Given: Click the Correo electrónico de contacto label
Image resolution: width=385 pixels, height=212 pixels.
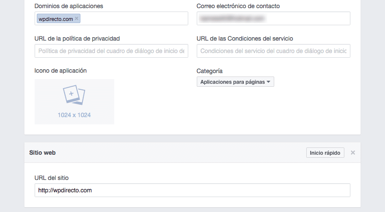Looking at the screenshot, I should pos(238,6).
